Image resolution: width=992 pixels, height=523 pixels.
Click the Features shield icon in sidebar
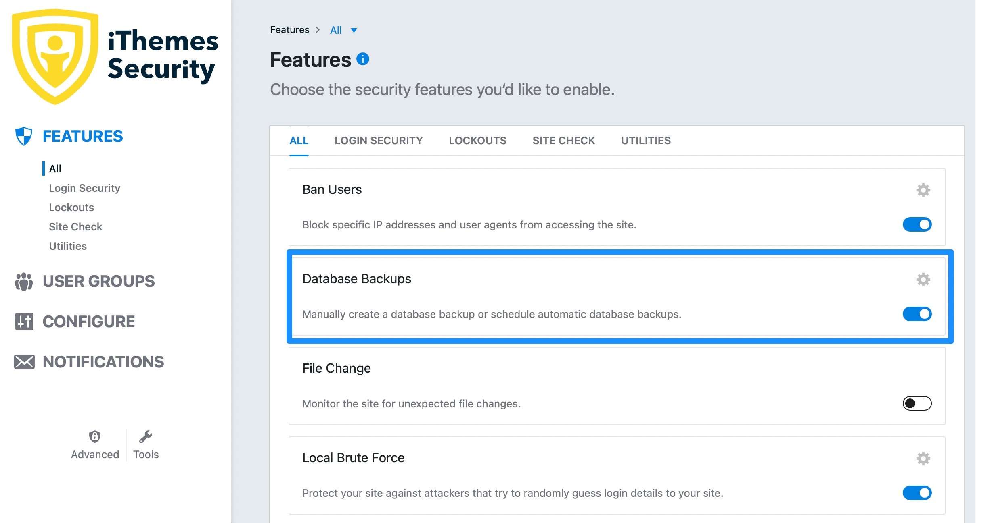pyautogui.click(x=23, y=136)
